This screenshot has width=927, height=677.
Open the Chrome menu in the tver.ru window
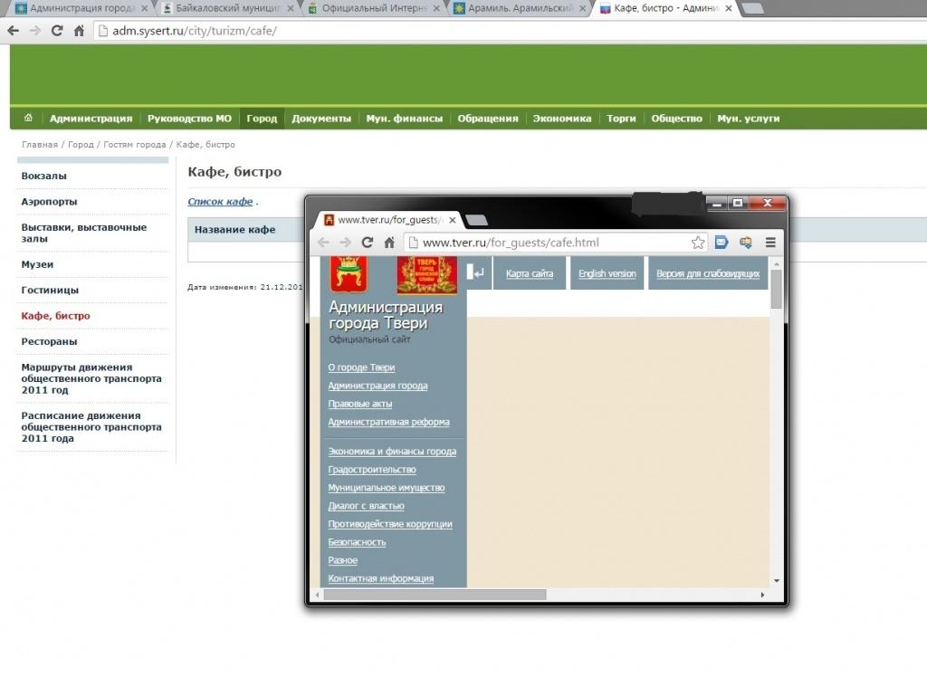770,243
